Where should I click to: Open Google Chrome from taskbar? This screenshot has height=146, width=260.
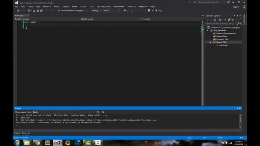(37, 143)
